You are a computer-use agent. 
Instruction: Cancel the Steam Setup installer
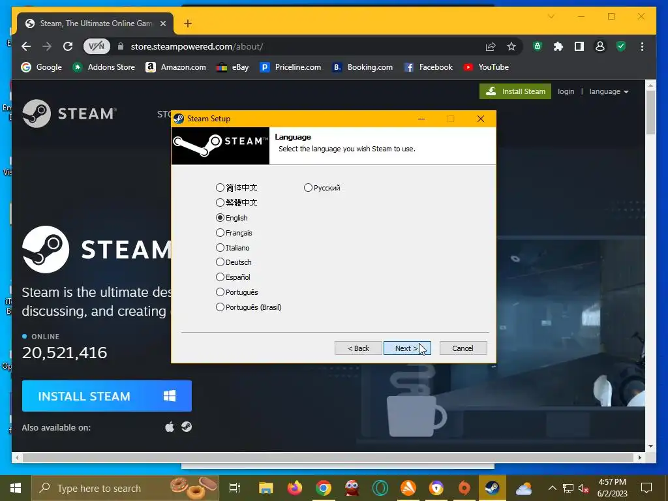pyautogui.click(x=463, y=348)
